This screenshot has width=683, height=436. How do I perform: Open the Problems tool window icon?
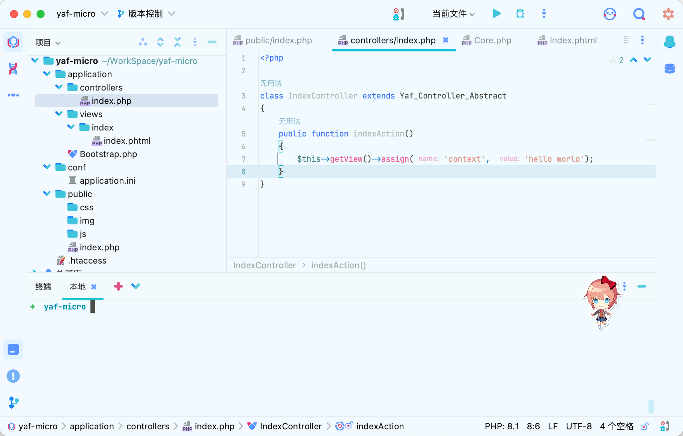[13, 376]
